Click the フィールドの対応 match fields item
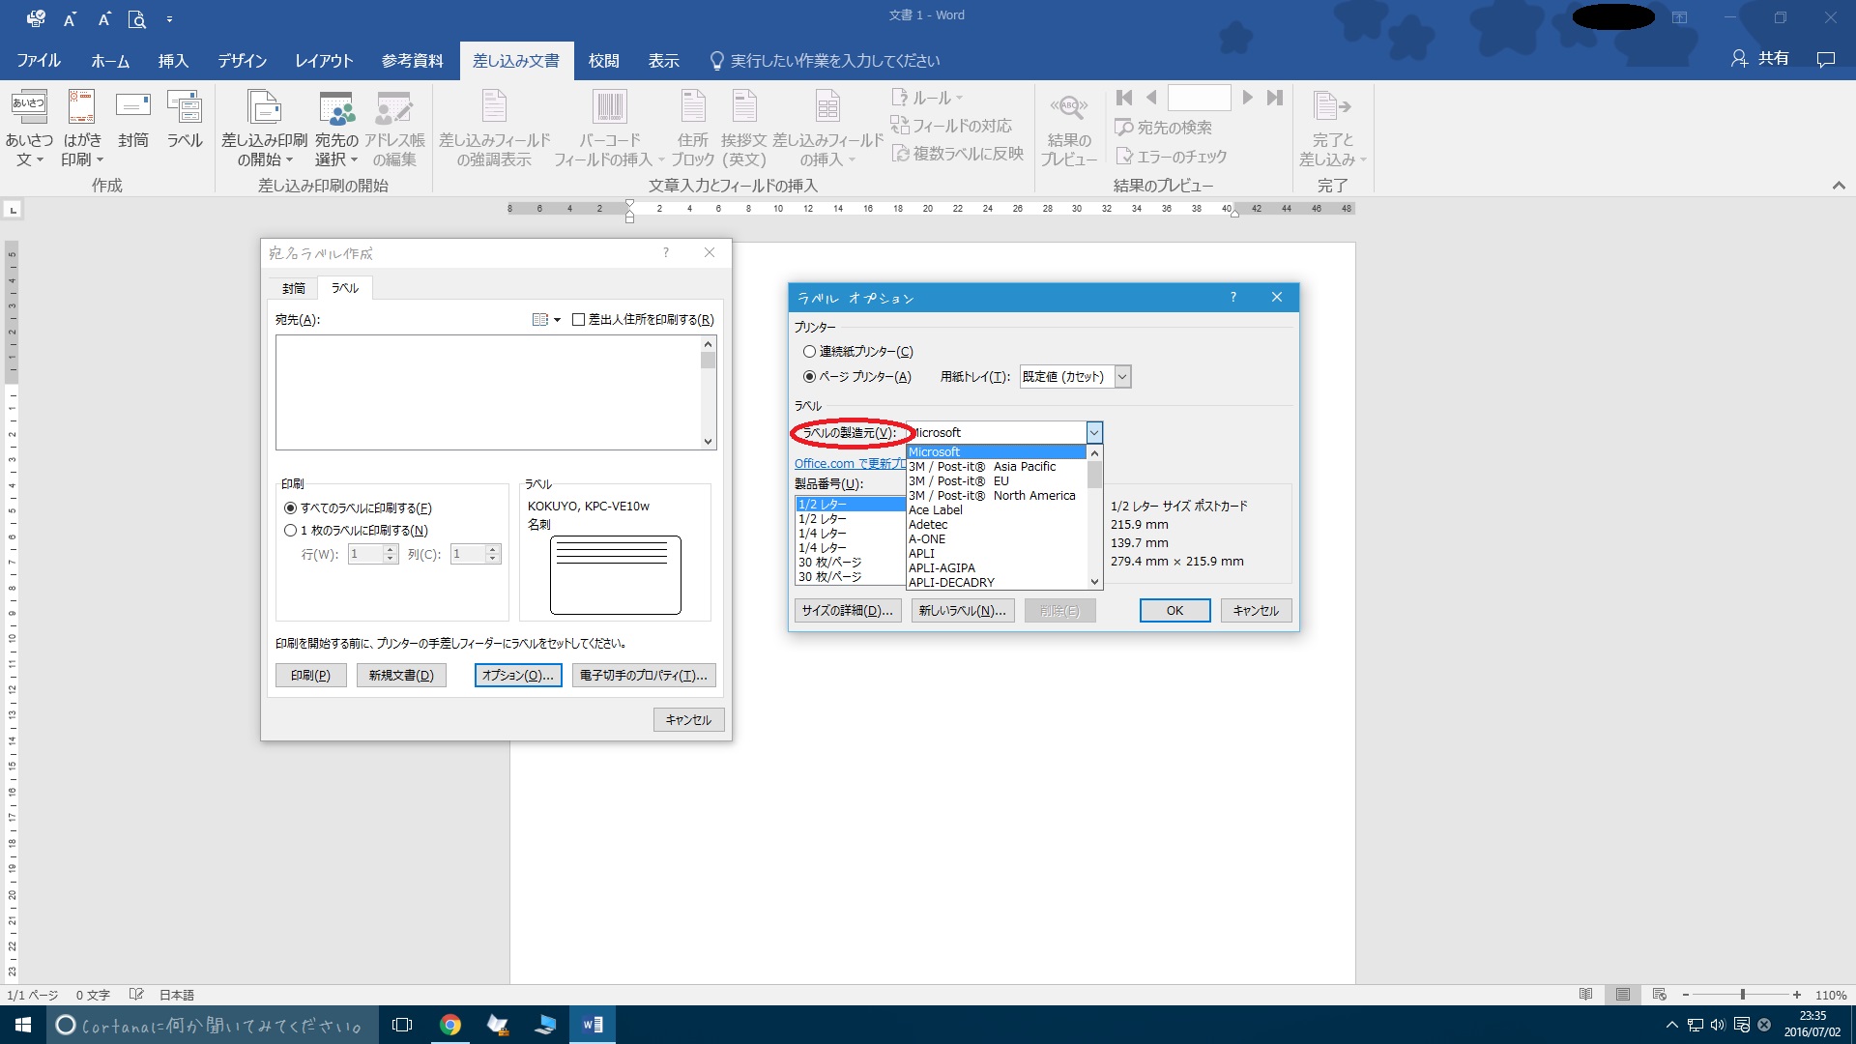The image size is (1856, 1044). click(951, 126)
